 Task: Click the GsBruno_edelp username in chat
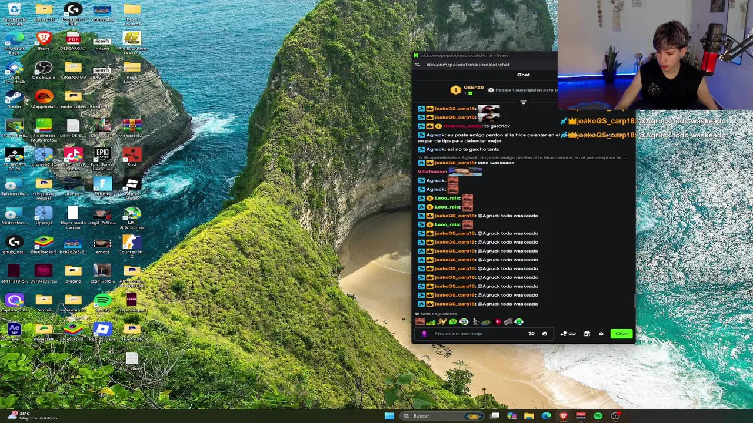pyautogui.click(x=462, y=126)
